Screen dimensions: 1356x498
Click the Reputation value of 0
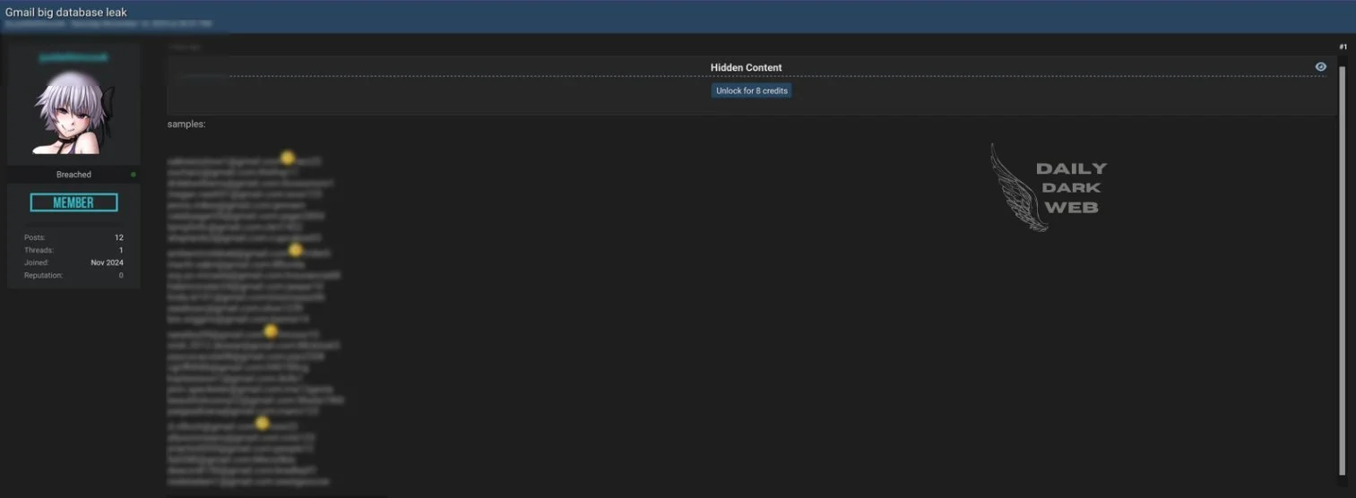(x=121, y=275)
